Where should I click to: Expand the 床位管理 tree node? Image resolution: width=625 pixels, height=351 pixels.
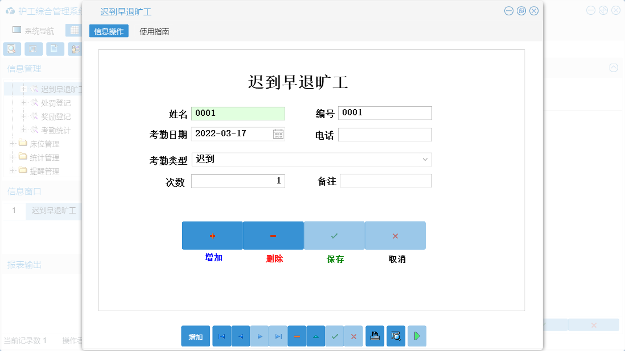11,144
